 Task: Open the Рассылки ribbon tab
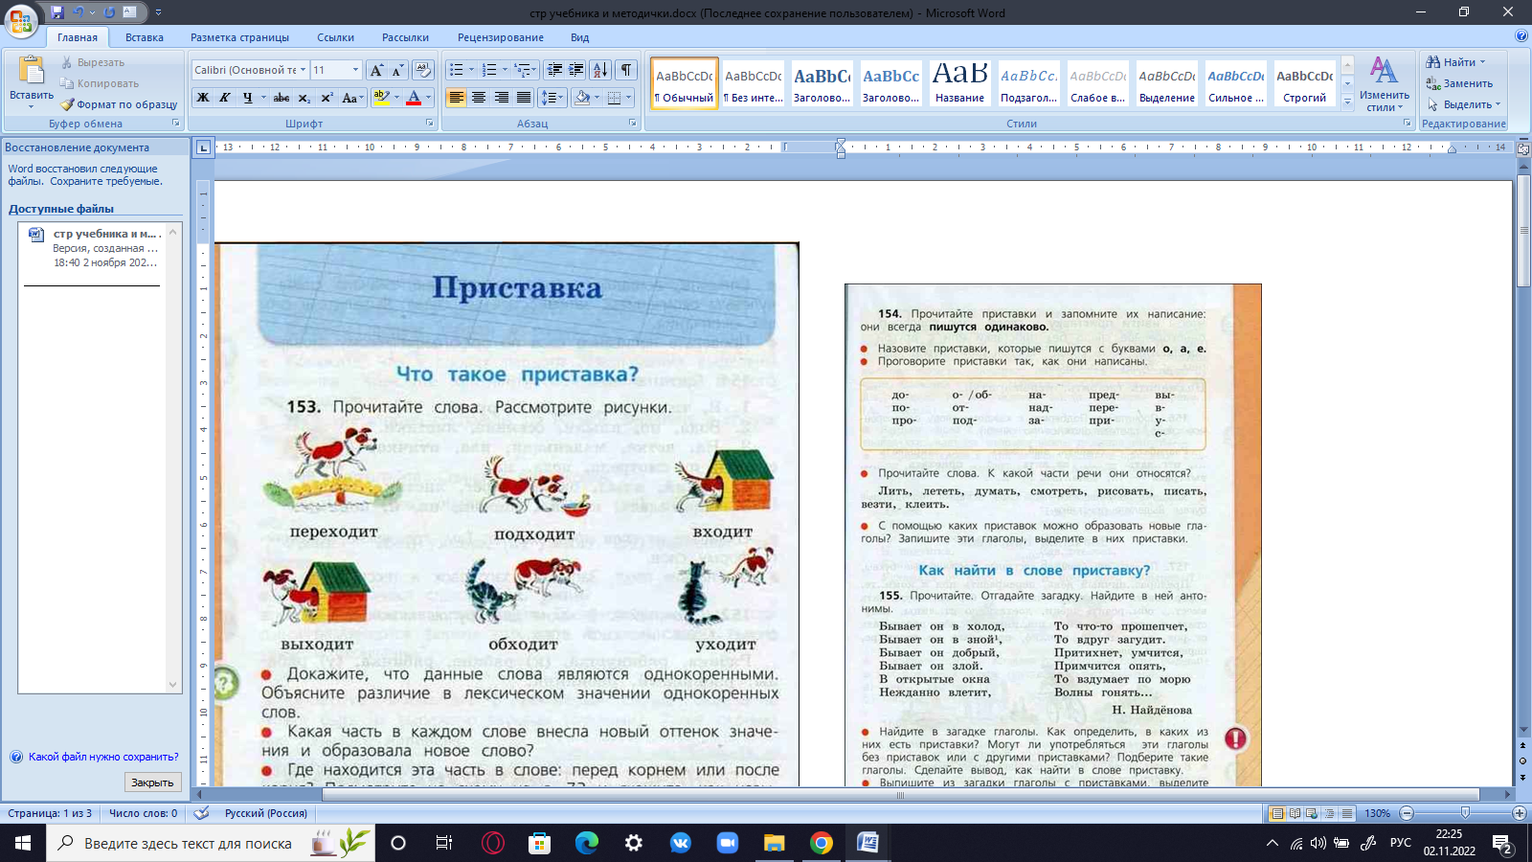click(x=405, y=37)
